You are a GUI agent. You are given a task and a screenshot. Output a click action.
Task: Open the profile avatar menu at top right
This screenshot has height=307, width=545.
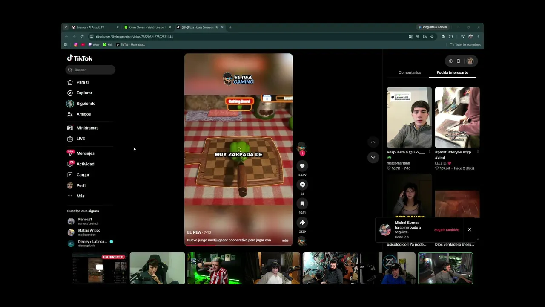[470, 61]
